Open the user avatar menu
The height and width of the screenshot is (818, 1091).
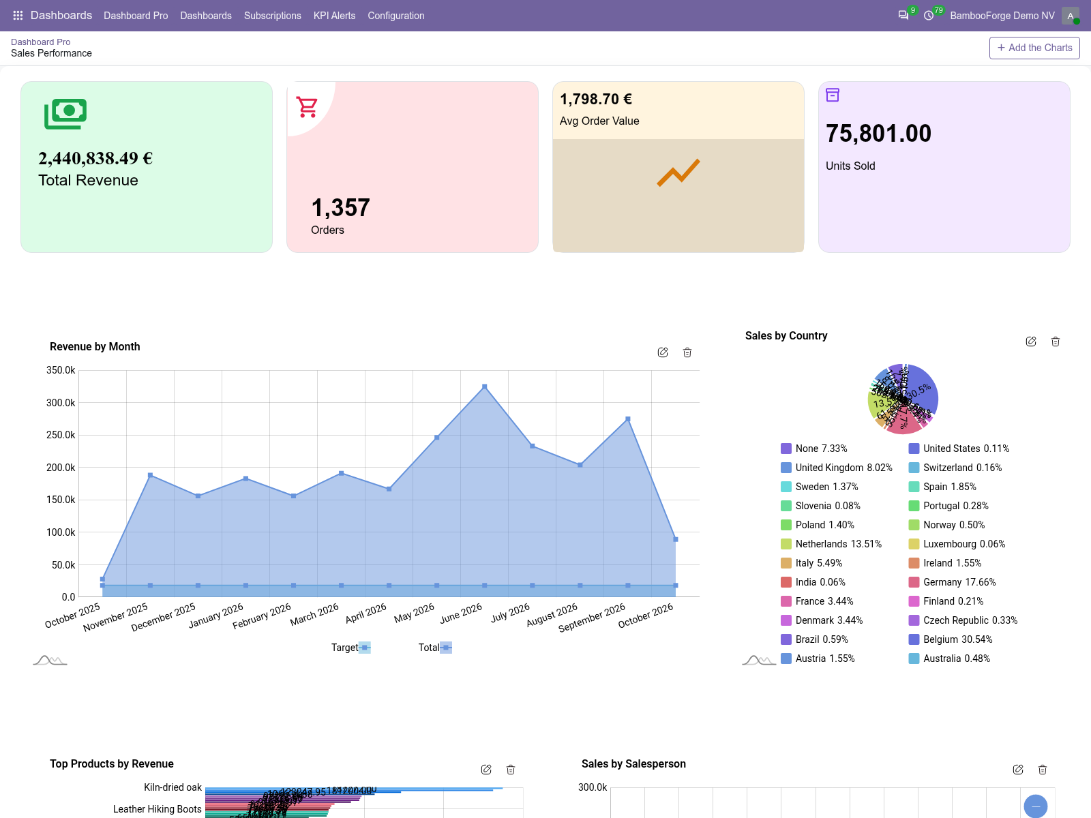(x=1071, y=16)
